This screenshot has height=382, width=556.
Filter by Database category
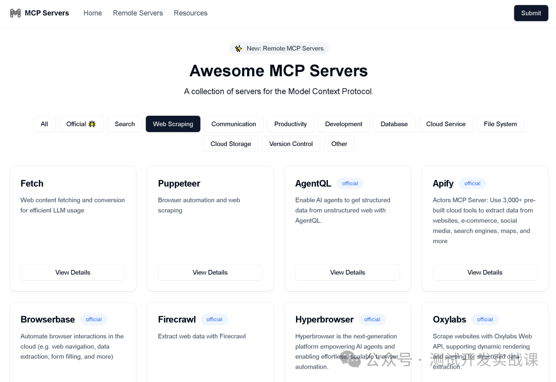tap(394, 124)
